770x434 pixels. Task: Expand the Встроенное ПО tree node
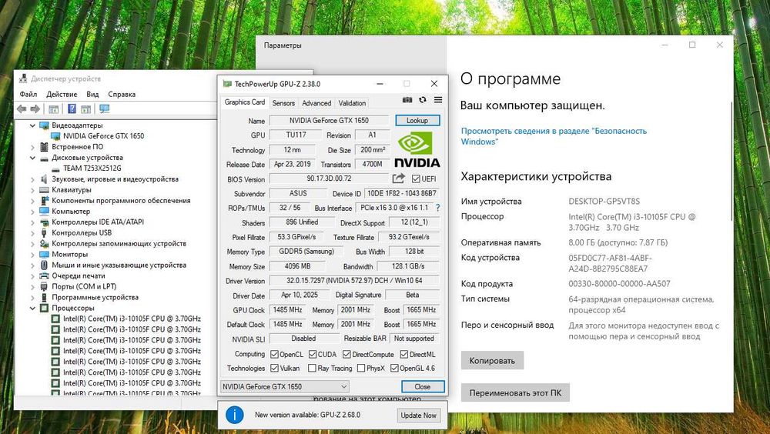click(32, 147)
